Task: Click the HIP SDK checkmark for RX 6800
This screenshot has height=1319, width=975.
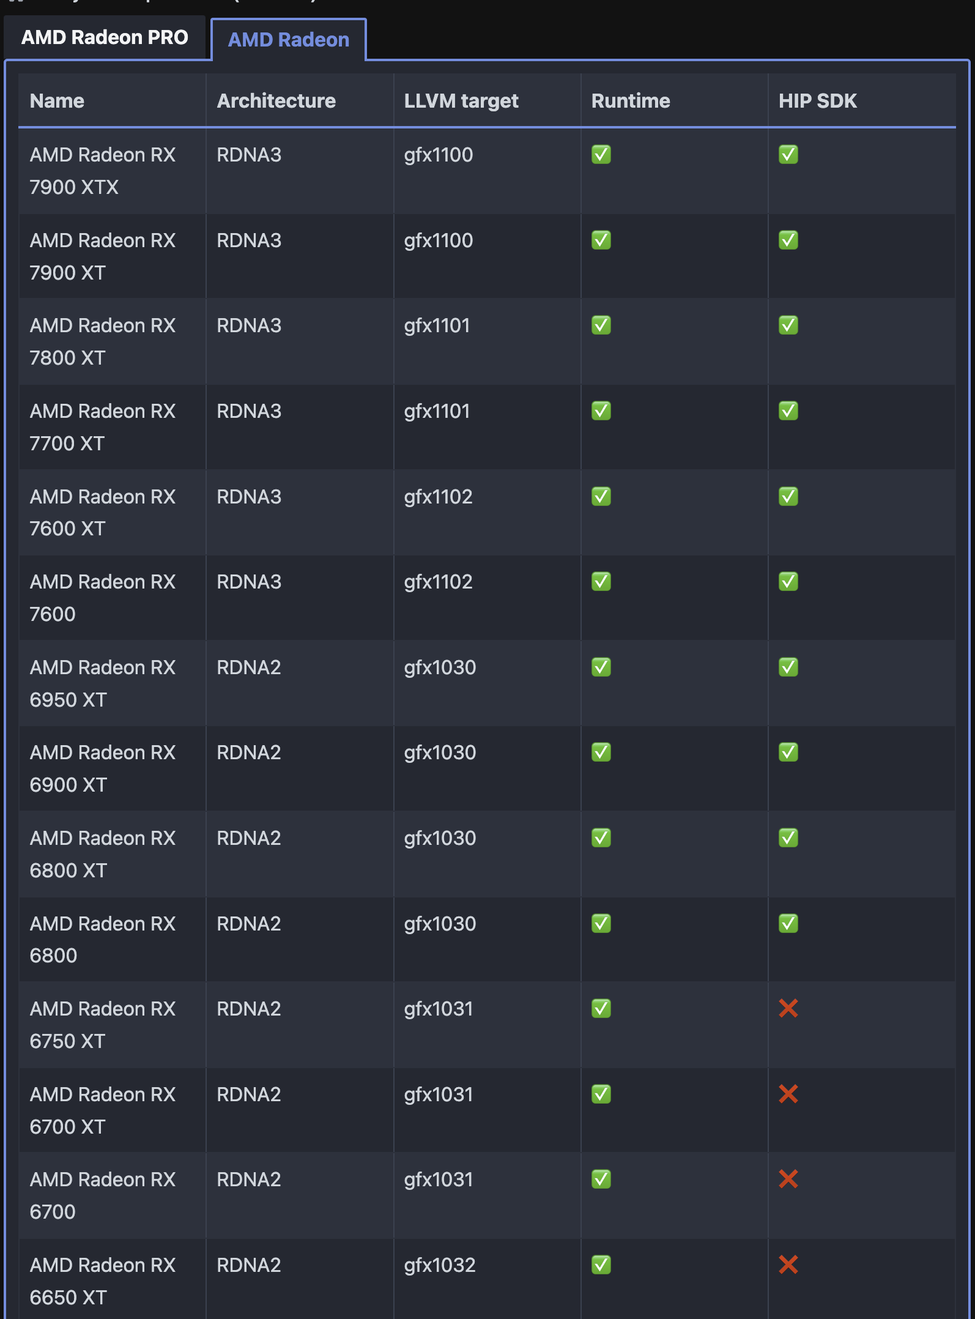Action: click(x=788, y=923)
